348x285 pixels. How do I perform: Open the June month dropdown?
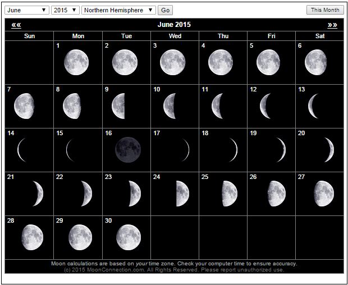(x=27, y=10)
